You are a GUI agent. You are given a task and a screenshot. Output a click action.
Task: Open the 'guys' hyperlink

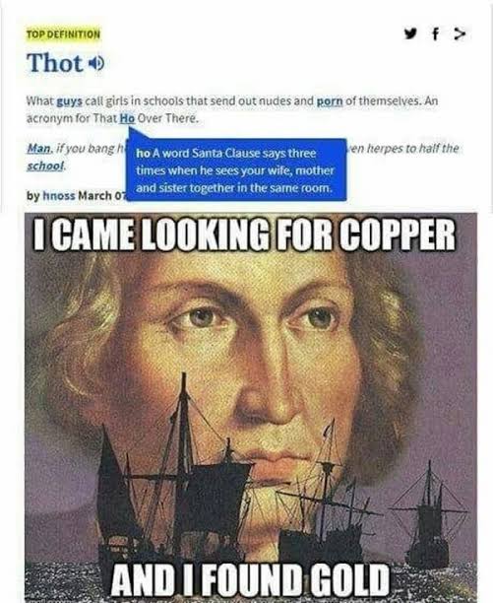pyautogui.click(x=70, y=101)
